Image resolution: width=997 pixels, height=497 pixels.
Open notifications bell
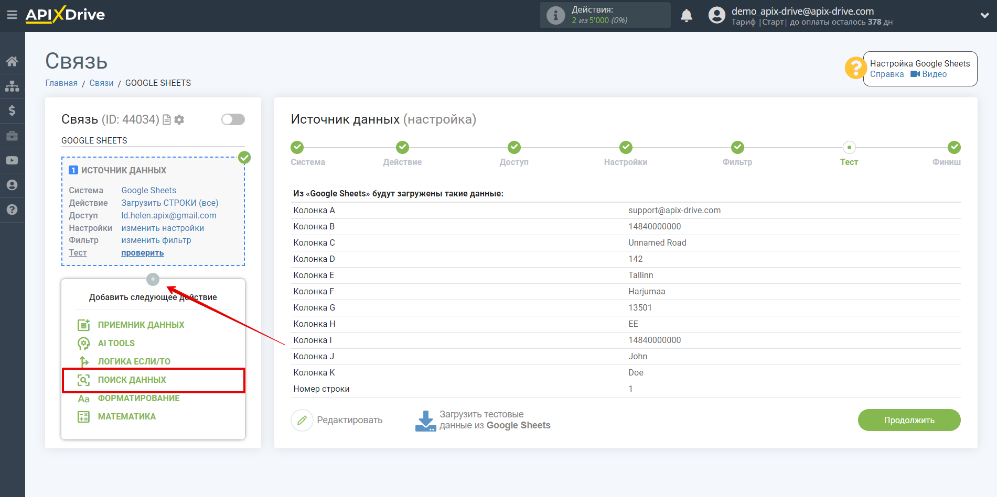click(687, 16)
